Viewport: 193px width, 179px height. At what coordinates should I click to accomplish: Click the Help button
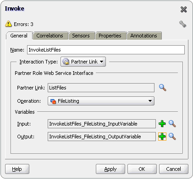click(17, 169)
